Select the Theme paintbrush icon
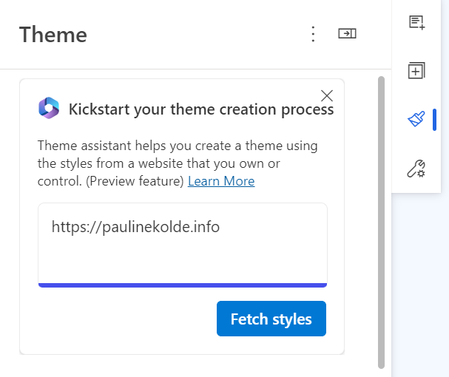Image resolution: width=449 pixels, height=377 pixels. (x=416, y=119)
